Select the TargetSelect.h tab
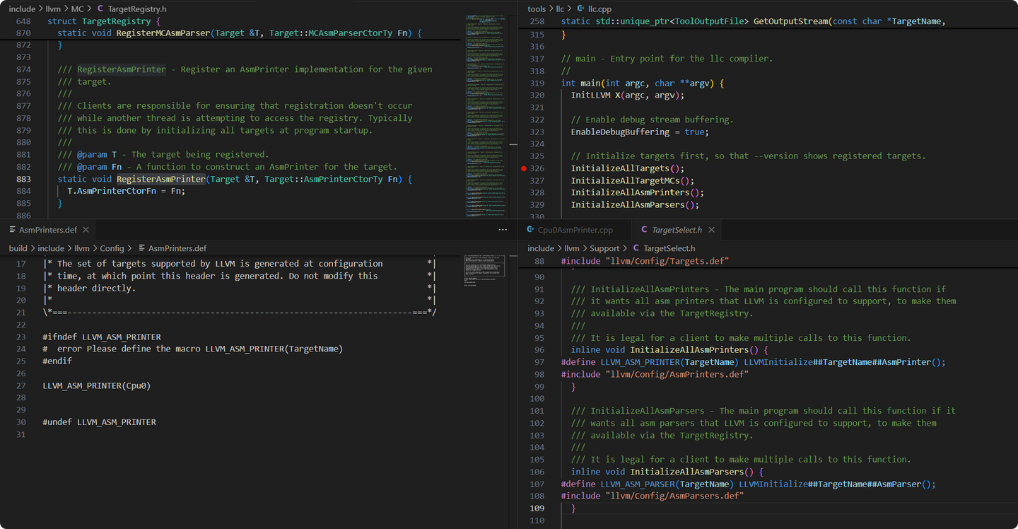1018x529 pixels. (677, 230)
